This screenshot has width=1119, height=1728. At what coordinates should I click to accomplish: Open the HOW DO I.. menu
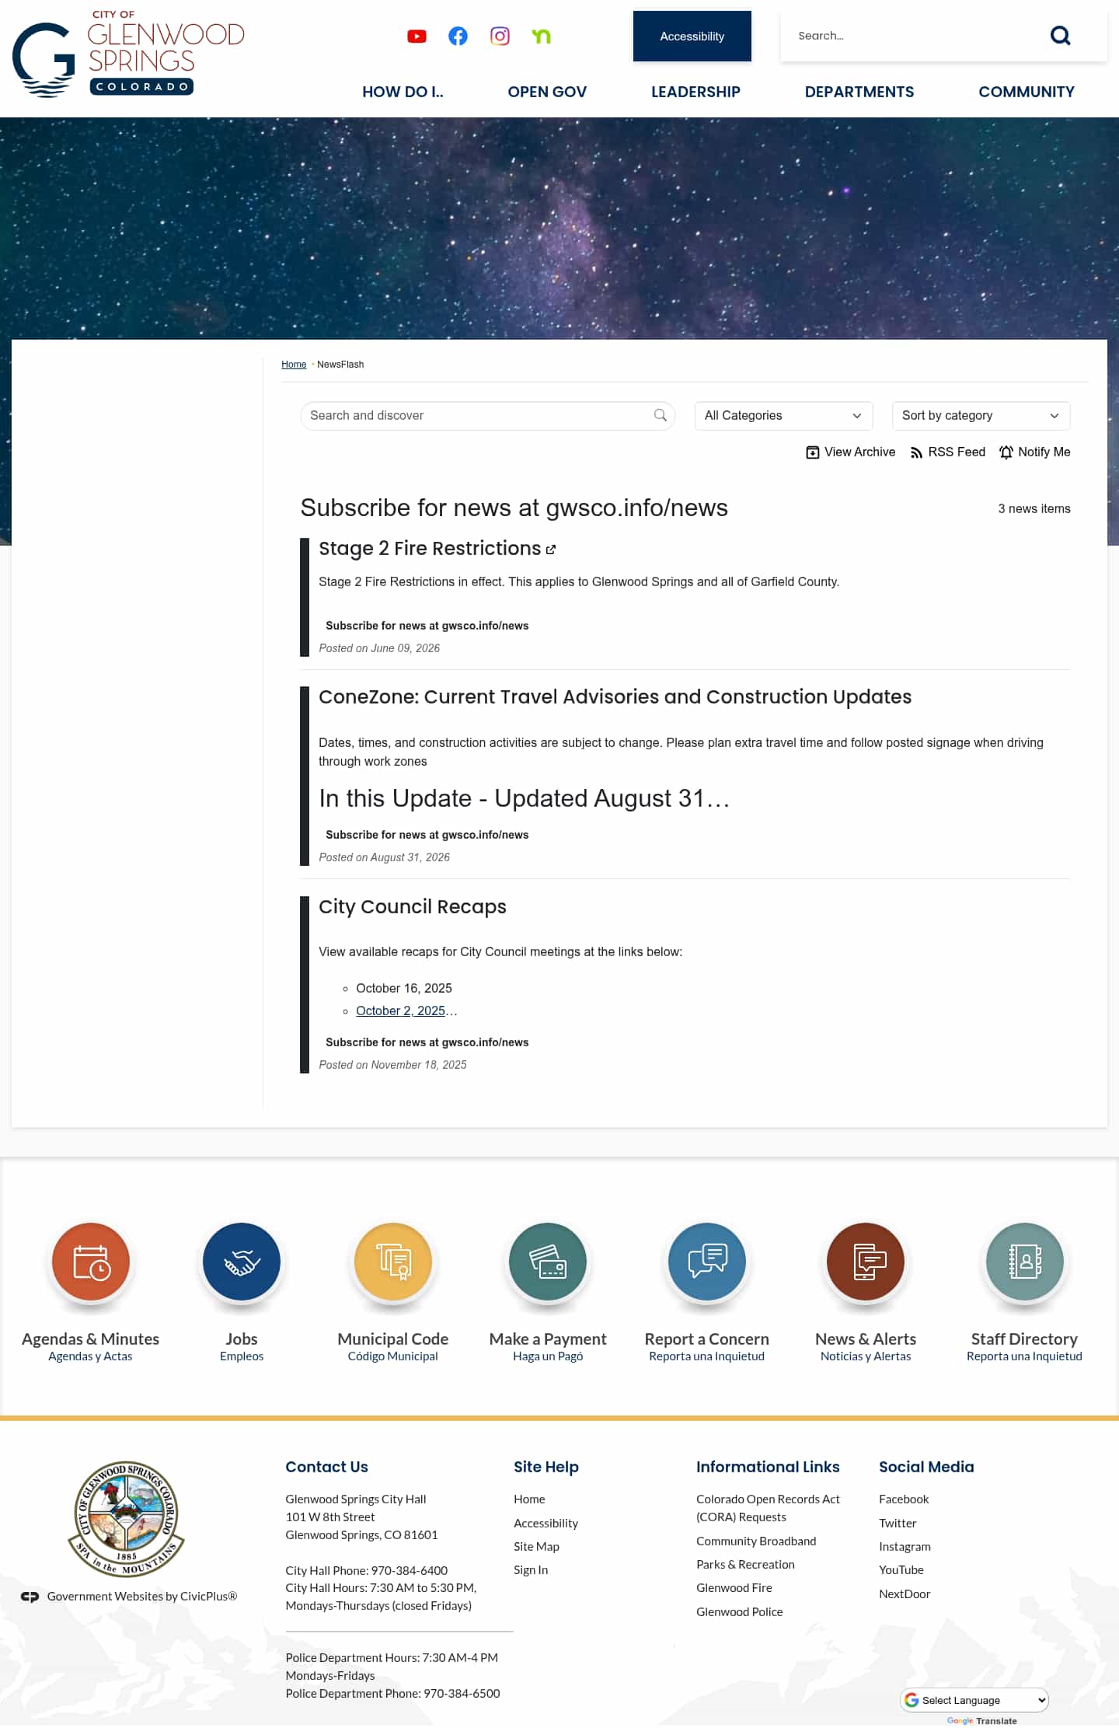tap(403, 92)
